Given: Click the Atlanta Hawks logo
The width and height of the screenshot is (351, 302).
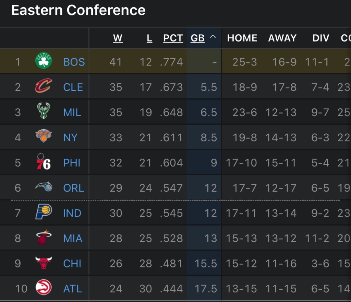Looking at the screenshot, I should pos(44,288).
